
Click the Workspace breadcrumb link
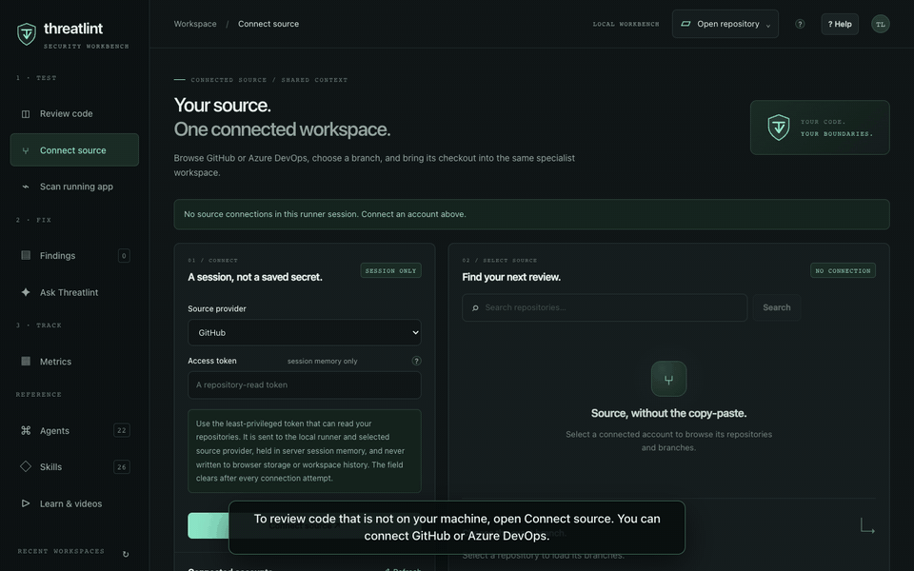pos(194,24)
